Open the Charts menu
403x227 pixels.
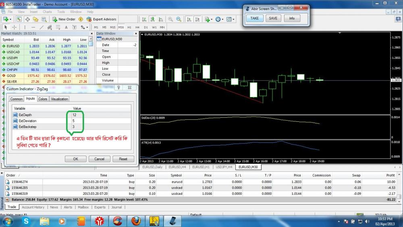(47, 12)
